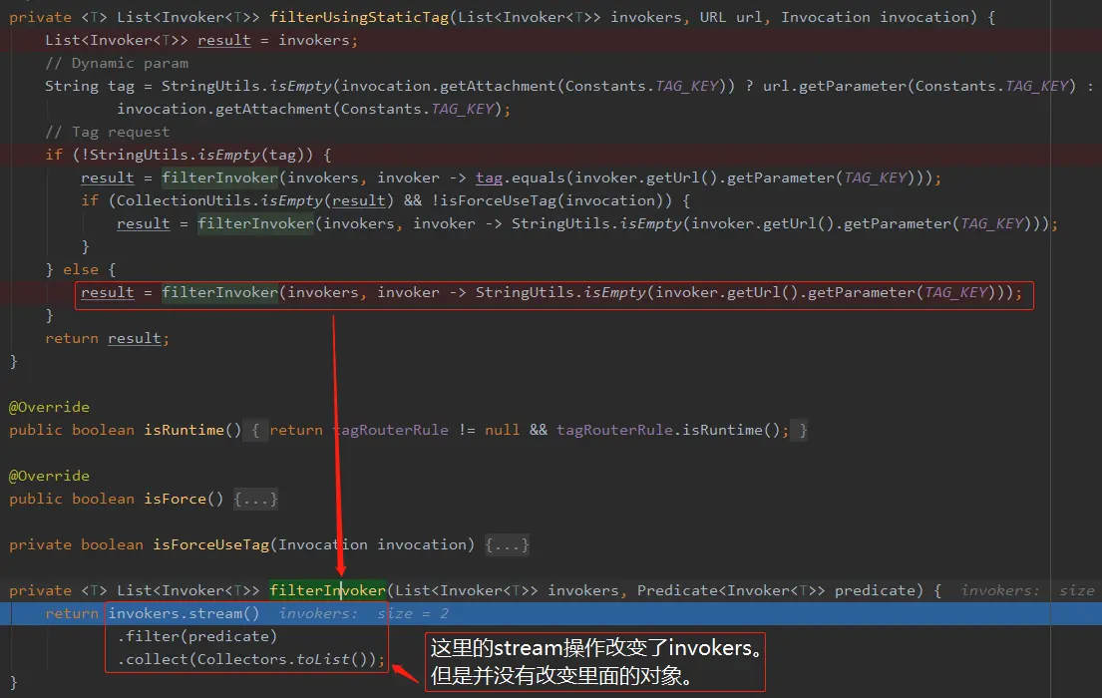
Task: Click the filterUsingStaticTag method name
Action: pyautogui.click(x=359, y=17)
